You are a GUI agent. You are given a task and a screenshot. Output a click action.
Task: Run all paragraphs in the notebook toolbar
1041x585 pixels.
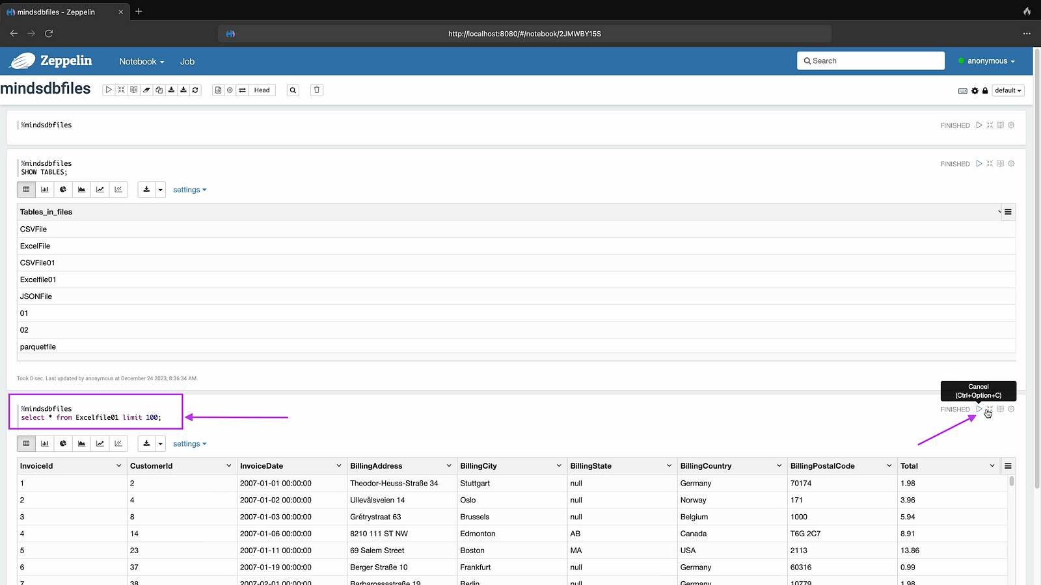point(109,90)
